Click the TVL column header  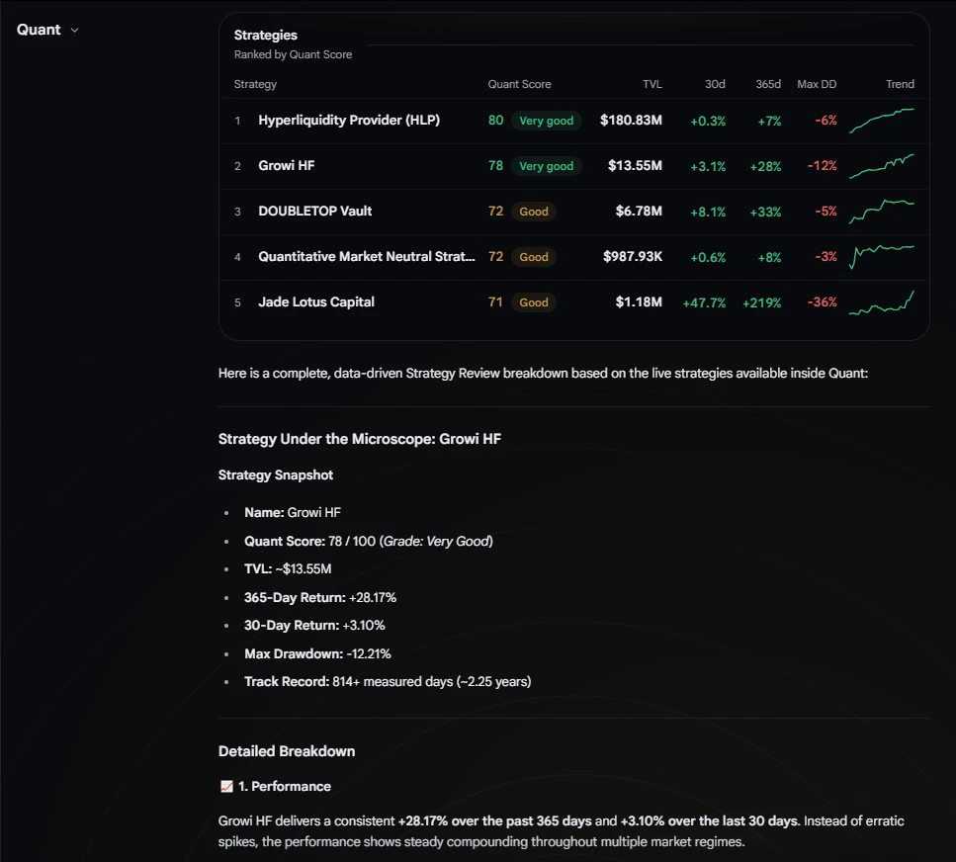pos(652,84)
